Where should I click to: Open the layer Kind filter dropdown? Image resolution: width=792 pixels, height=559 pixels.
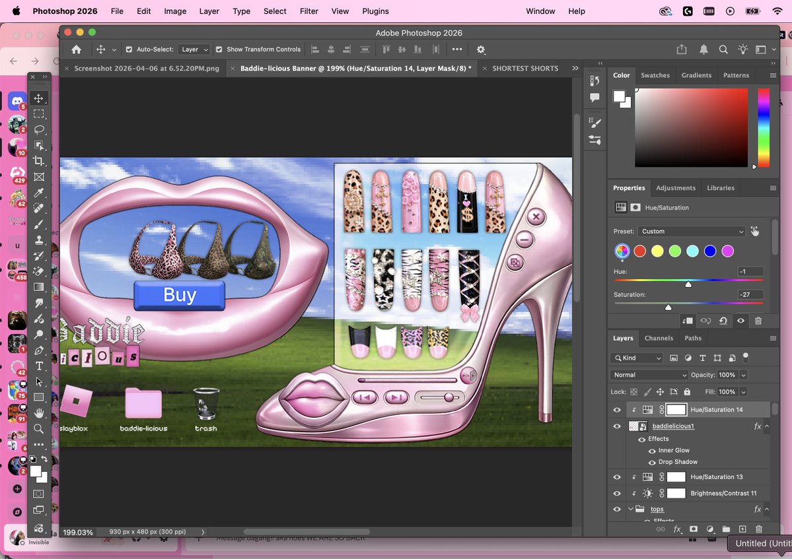[637, 358]
